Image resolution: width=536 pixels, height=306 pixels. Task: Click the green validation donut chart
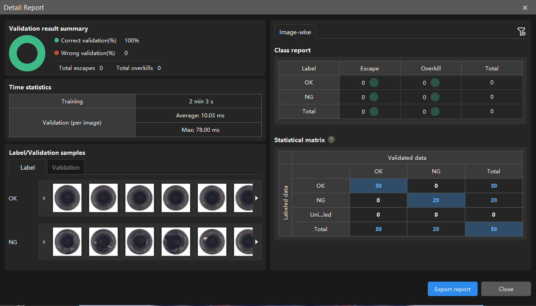(x=27, y=53)
